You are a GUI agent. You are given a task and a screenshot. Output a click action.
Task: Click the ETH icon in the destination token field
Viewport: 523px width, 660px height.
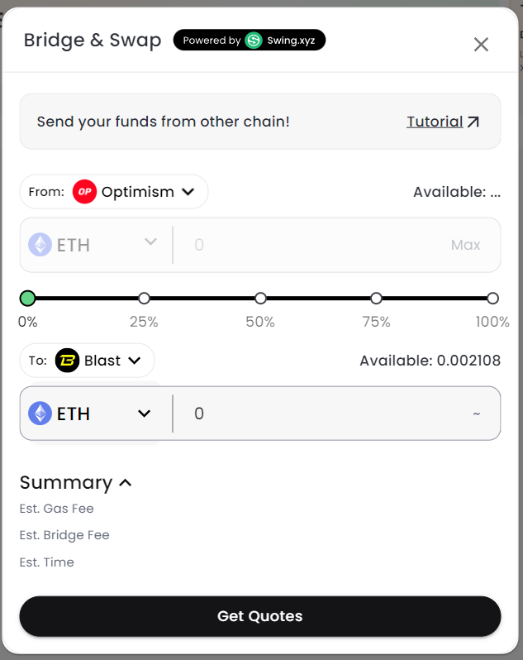point(40,414)
